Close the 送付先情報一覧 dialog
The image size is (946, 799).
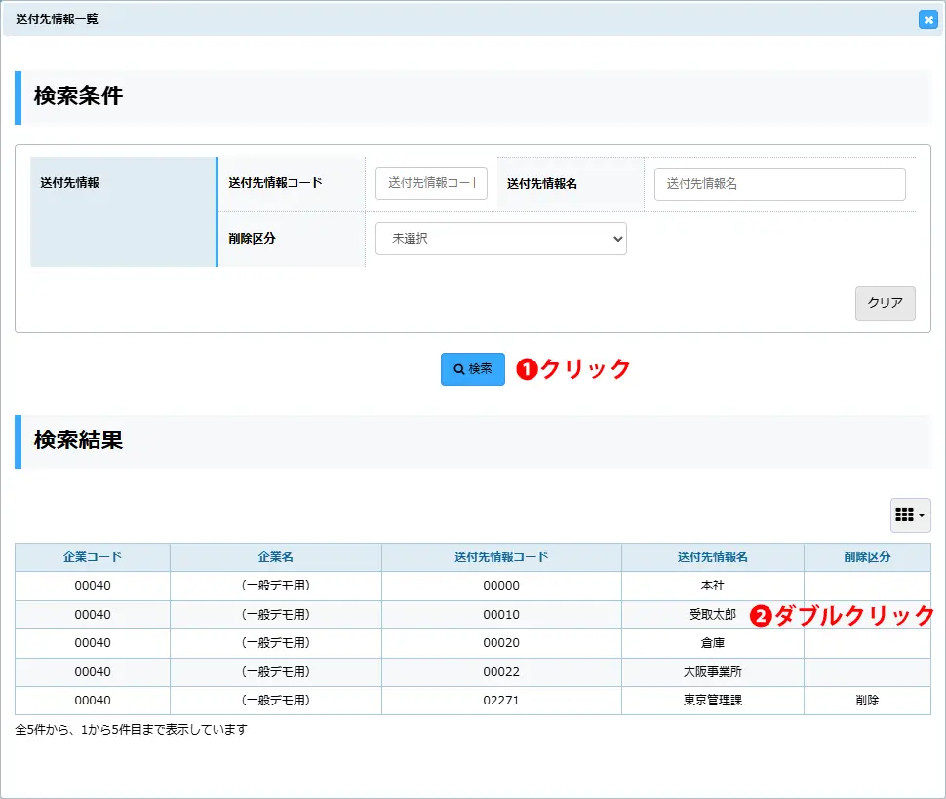point(927,19)
